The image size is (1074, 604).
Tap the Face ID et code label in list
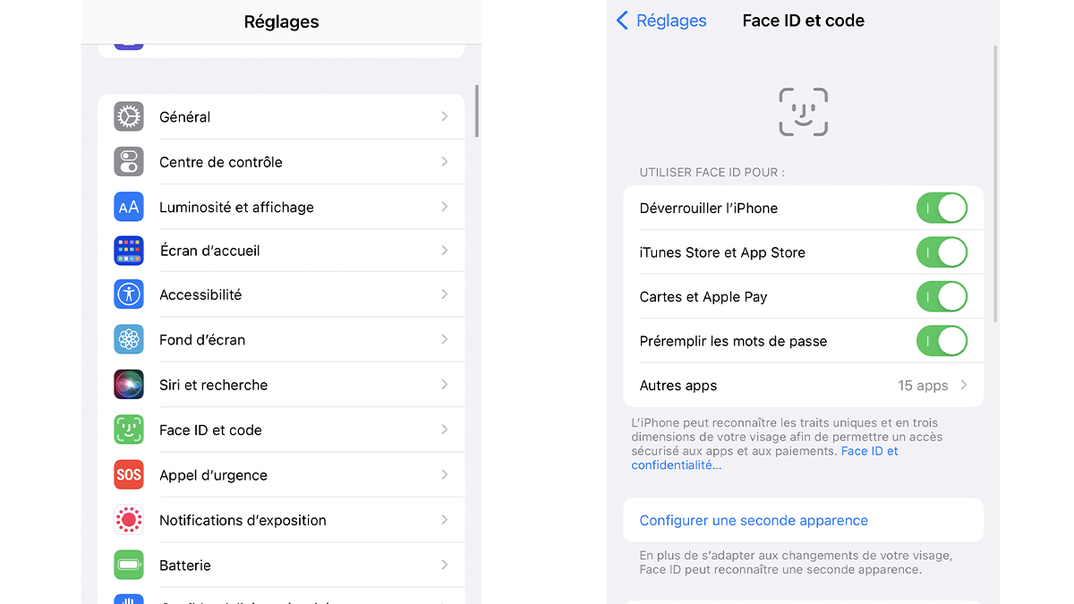click(x=210, y=430)
